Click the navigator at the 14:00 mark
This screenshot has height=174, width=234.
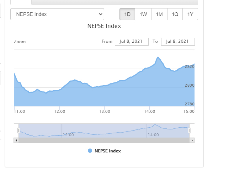pyautogui.click(x=147, y=131)
